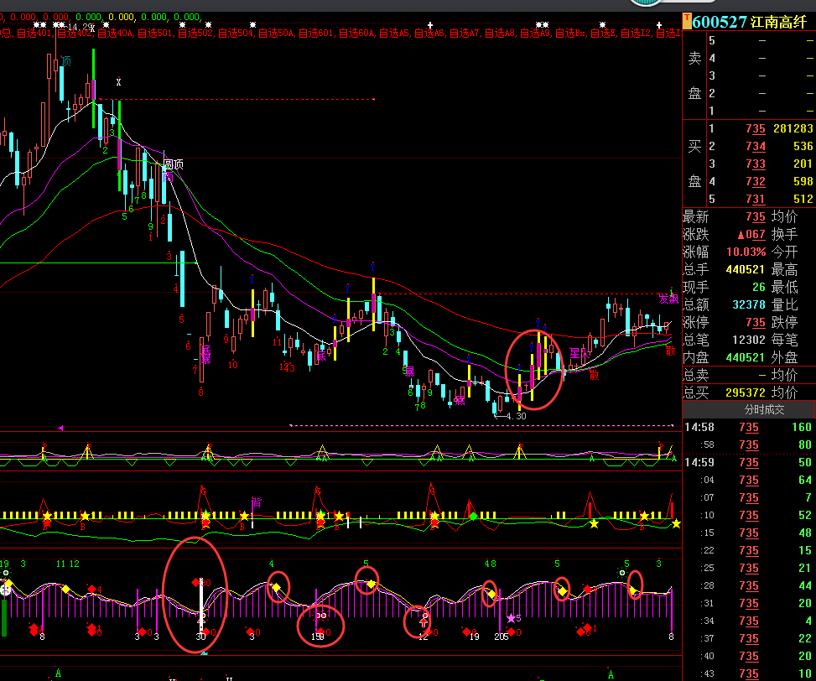Click the 卖盘 sell-side panel label
Image resolution: width=816 pixels, height=681 pixels.
(694, 75)
